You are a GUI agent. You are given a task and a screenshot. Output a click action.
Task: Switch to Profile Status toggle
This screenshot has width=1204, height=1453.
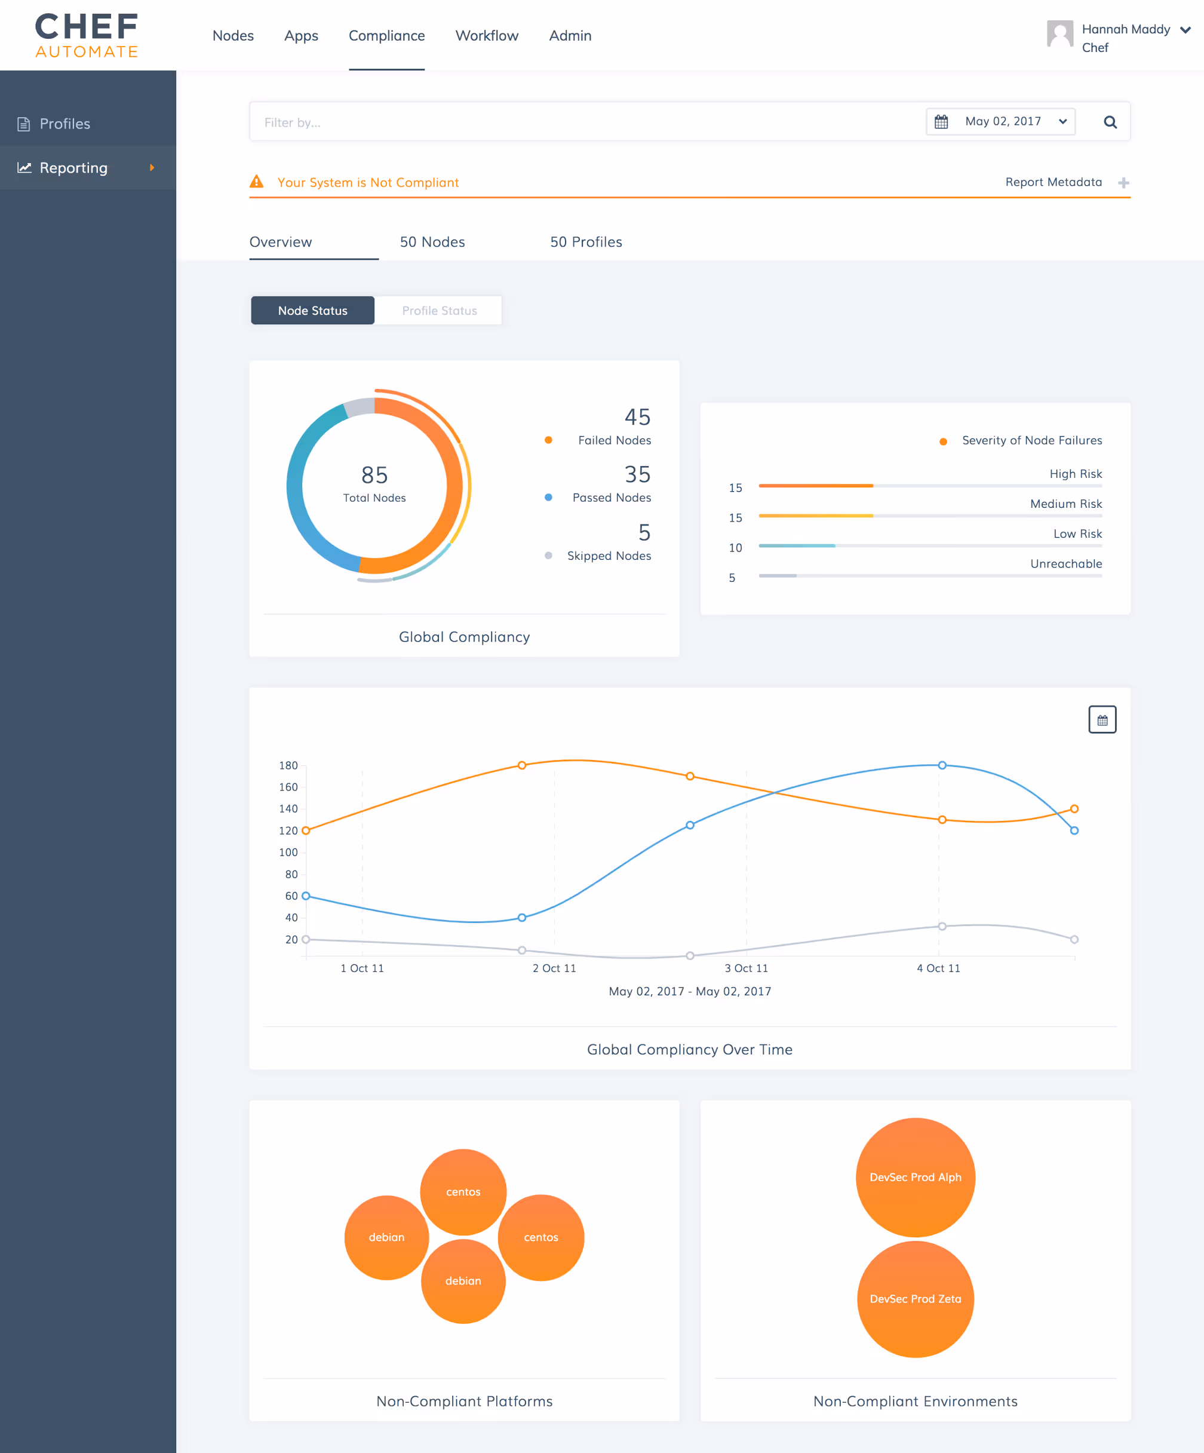439,311
